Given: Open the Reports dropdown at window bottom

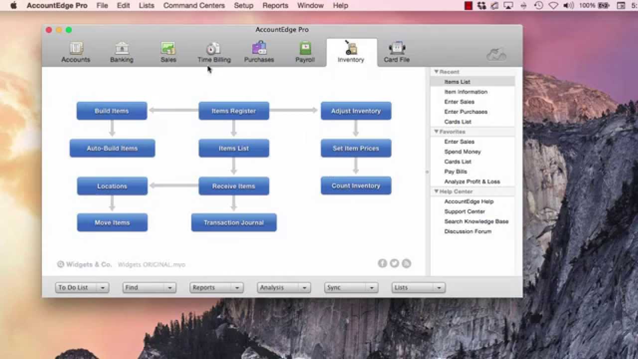Looking at the screenshot, I should (216, 288).
